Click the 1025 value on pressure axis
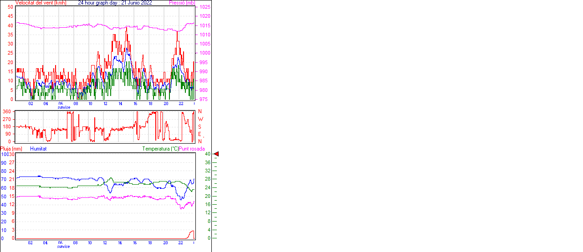Screen dimensions: 583x252 pyautogui.click(x=205, y=7)
